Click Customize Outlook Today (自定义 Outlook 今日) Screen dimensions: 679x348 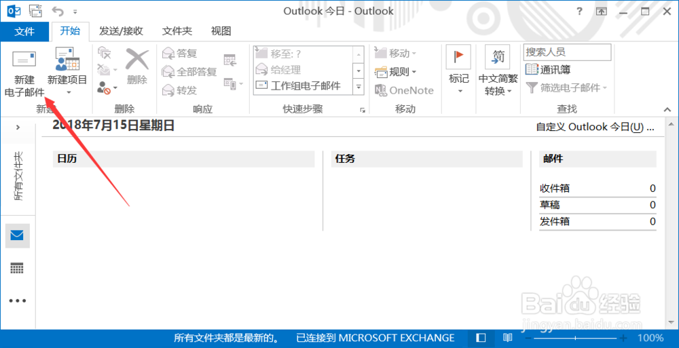coord(595,128)
